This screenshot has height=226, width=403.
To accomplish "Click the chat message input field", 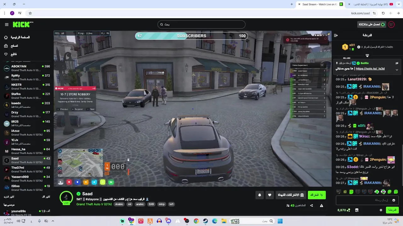I will point(367,200).
